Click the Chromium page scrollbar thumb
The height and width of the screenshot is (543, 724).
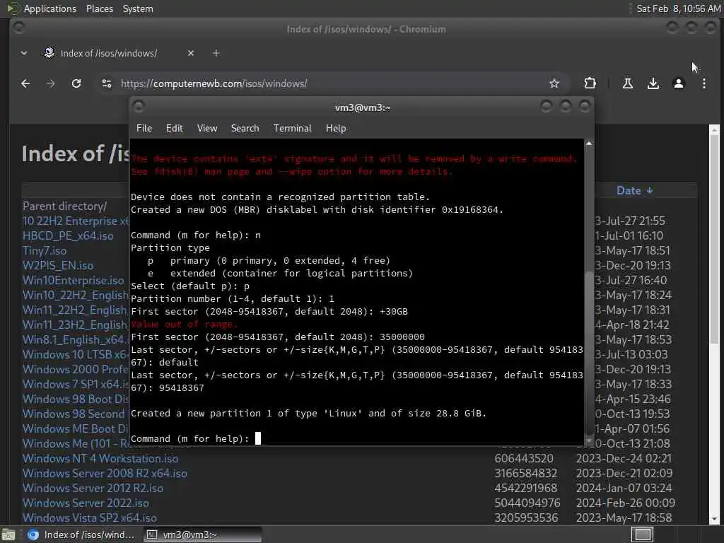click(714, 239)
